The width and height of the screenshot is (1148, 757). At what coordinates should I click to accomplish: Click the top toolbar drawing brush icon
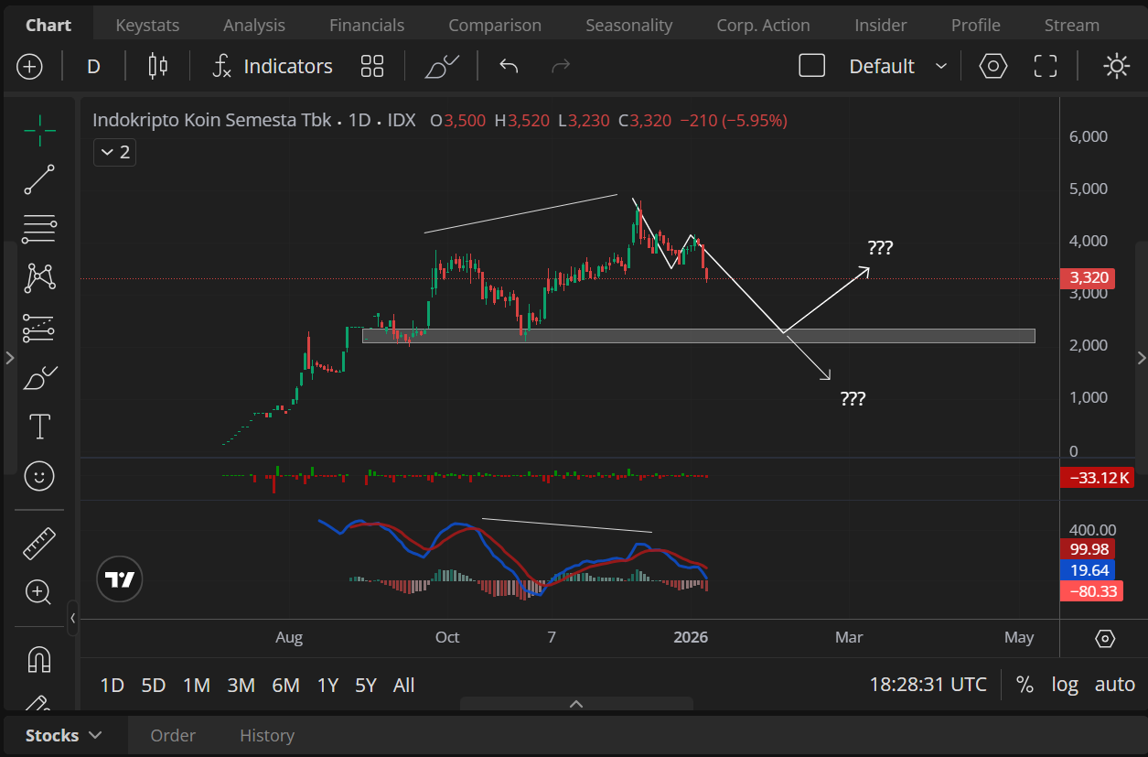coord(442,66)
